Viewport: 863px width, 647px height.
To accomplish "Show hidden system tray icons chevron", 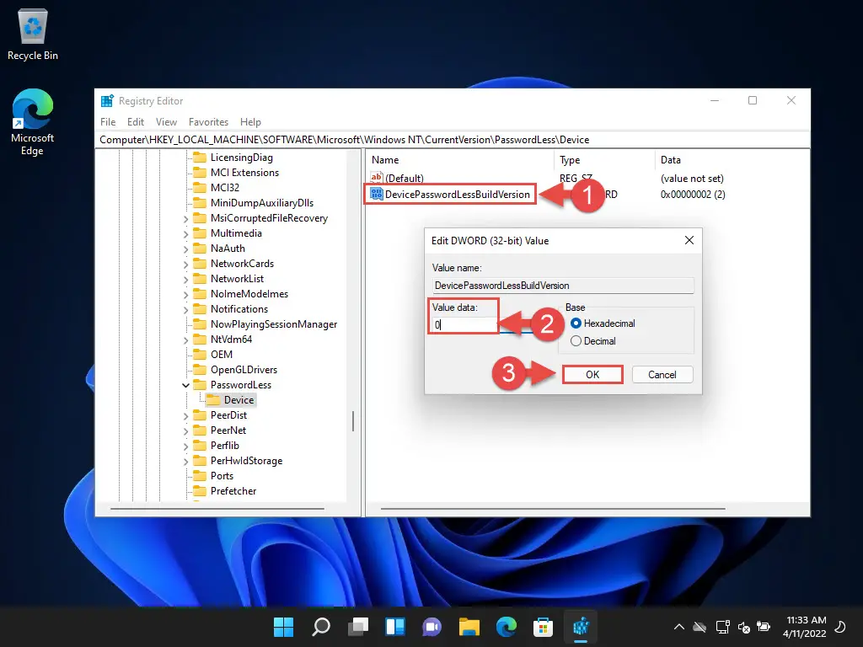I will [679, 628].
